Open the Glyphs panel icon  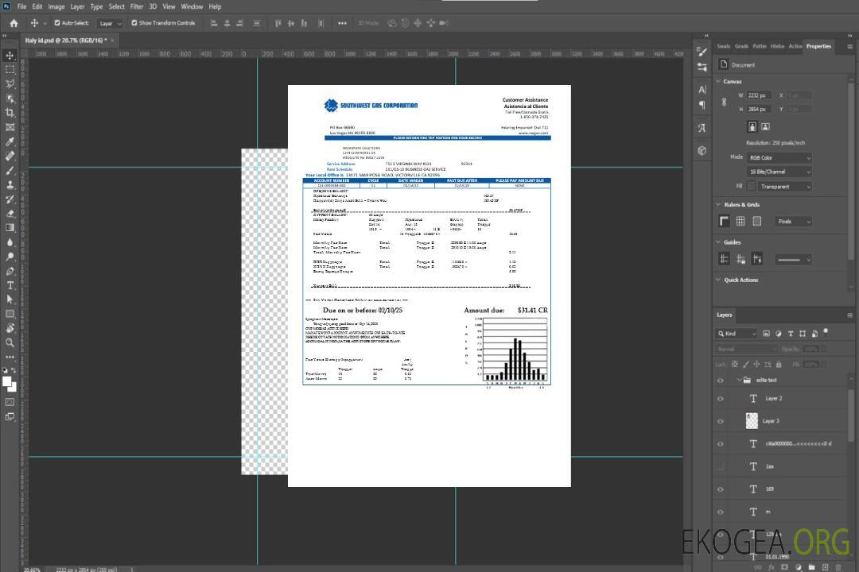pos(702,128)
